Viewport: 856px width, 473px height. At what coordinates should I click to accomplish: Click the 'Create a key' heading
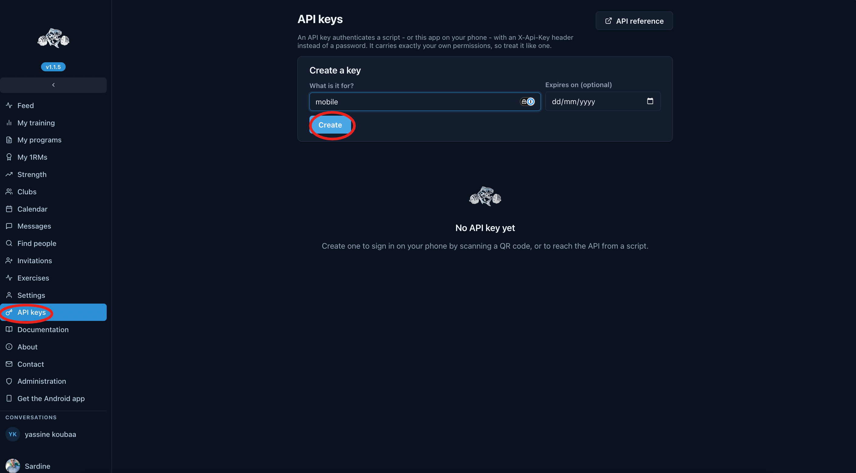click(x=335, y=70)
